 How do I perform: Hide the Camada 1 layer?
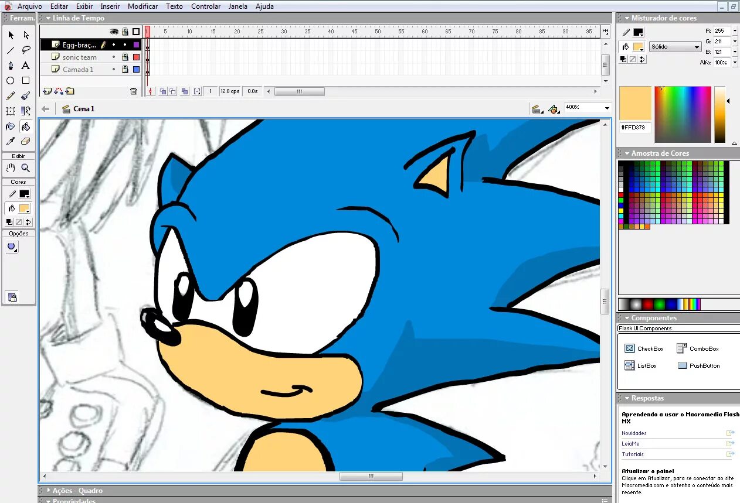pyautogui.click(x=114, y=69)
